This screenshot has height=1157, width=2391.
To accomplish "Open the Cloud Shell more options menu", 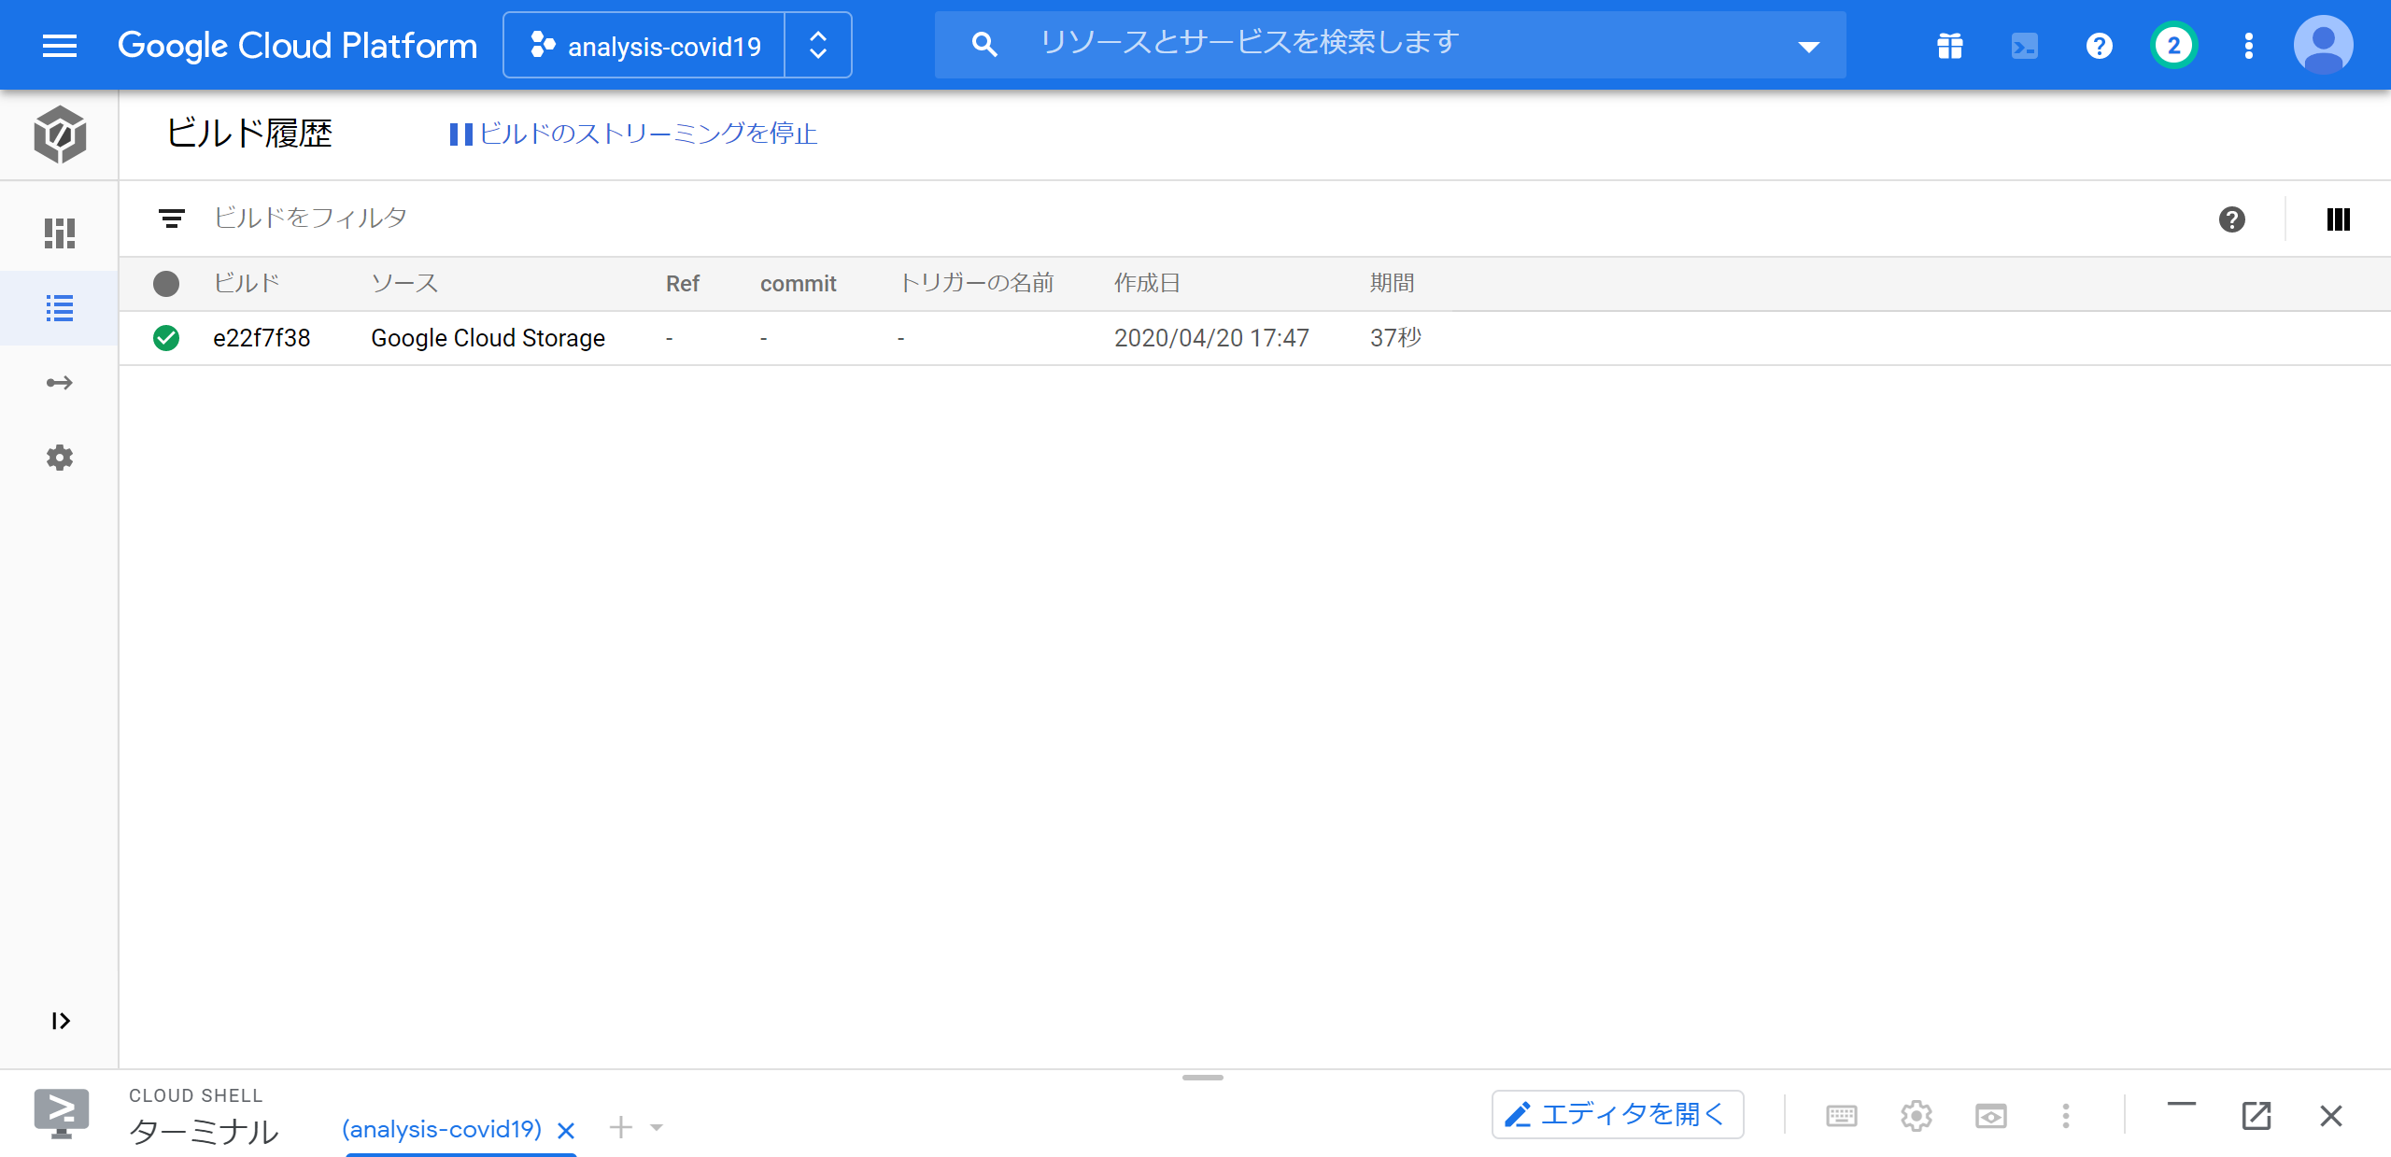I will (x=2065, y=1115).
